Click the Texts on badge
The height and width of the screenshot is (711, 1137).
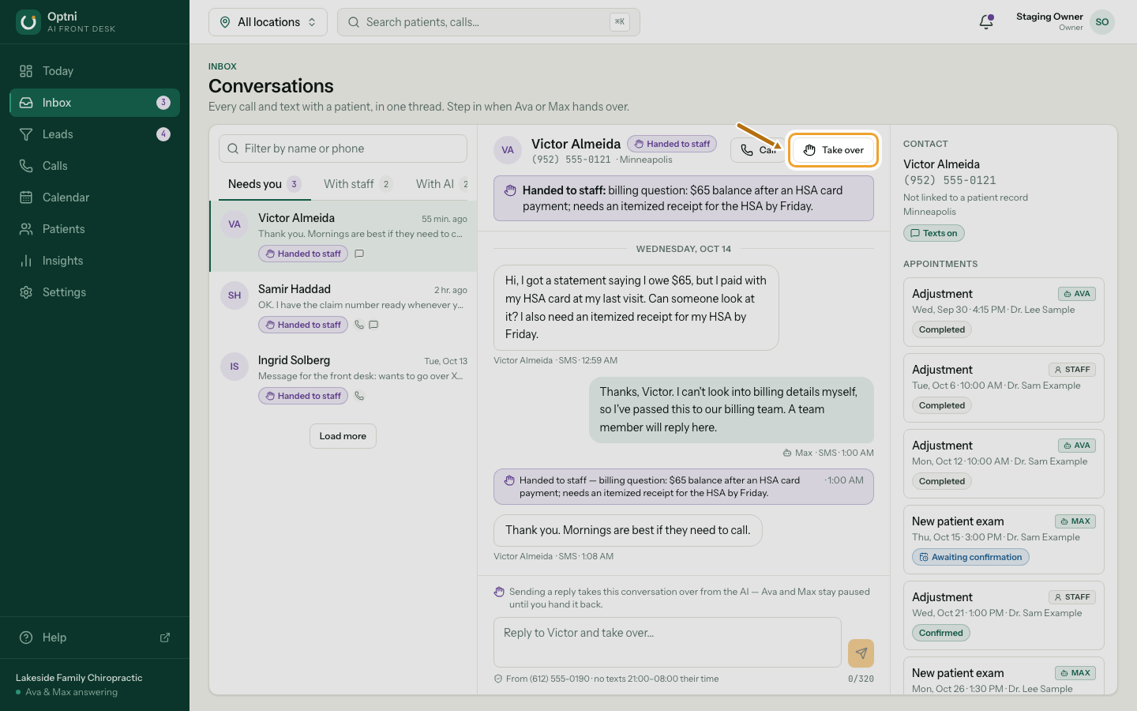[x=934, y=233]
